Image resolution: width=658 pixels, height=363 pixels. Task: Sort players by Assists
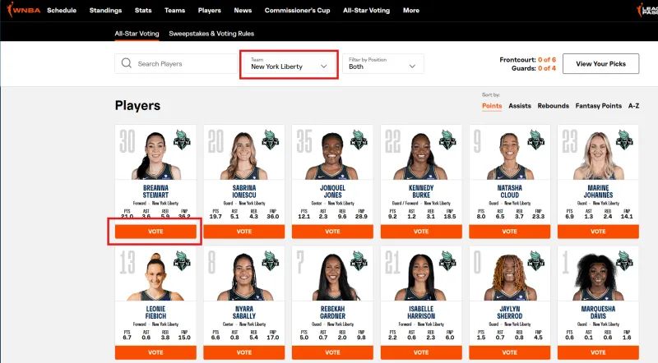[520, 106]
